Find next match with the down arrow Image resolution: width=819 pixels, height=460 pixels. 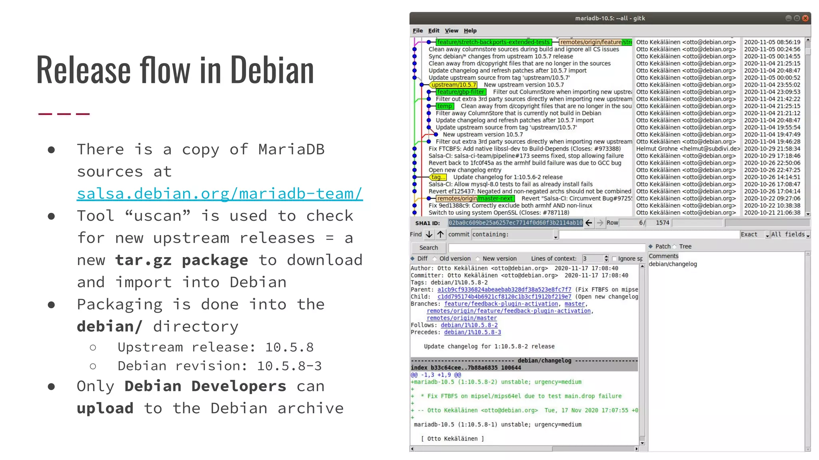pos(429,234)
